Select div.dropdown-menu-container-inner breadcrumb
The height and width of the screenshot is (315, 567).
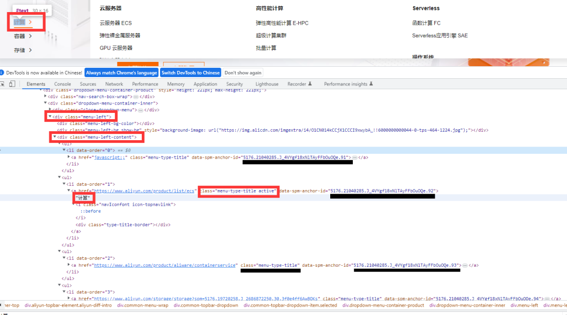coord(467,306)
